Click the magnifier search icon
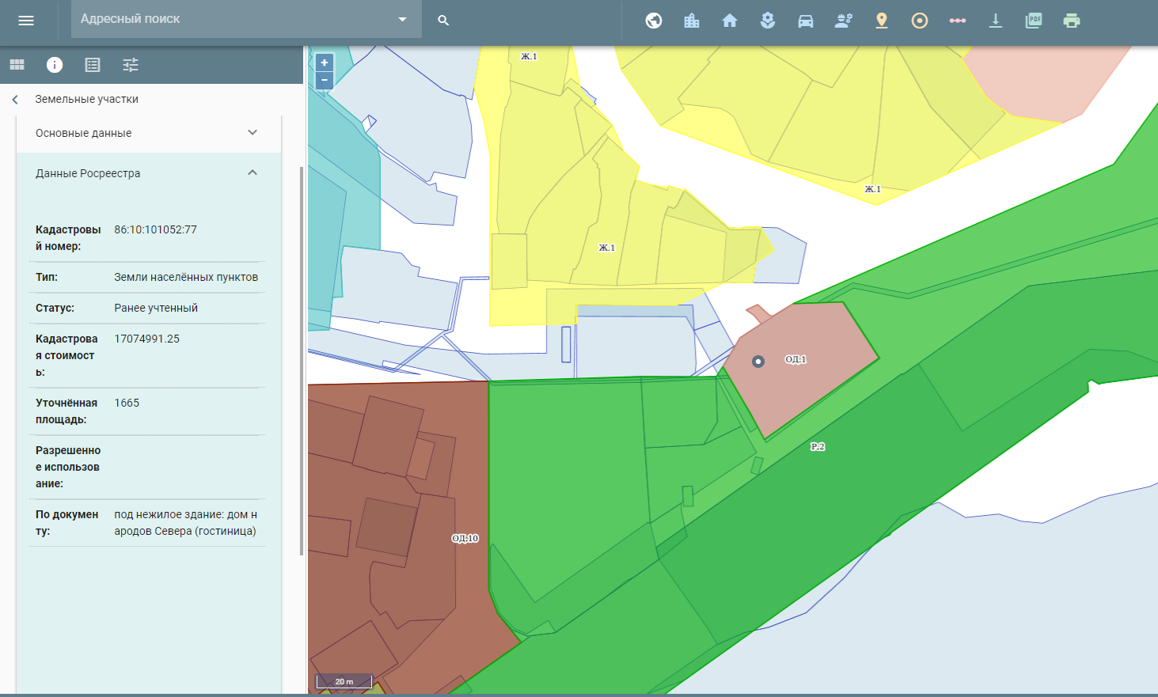The height and width of the screenshot is (697, 1158). [443, 21]
